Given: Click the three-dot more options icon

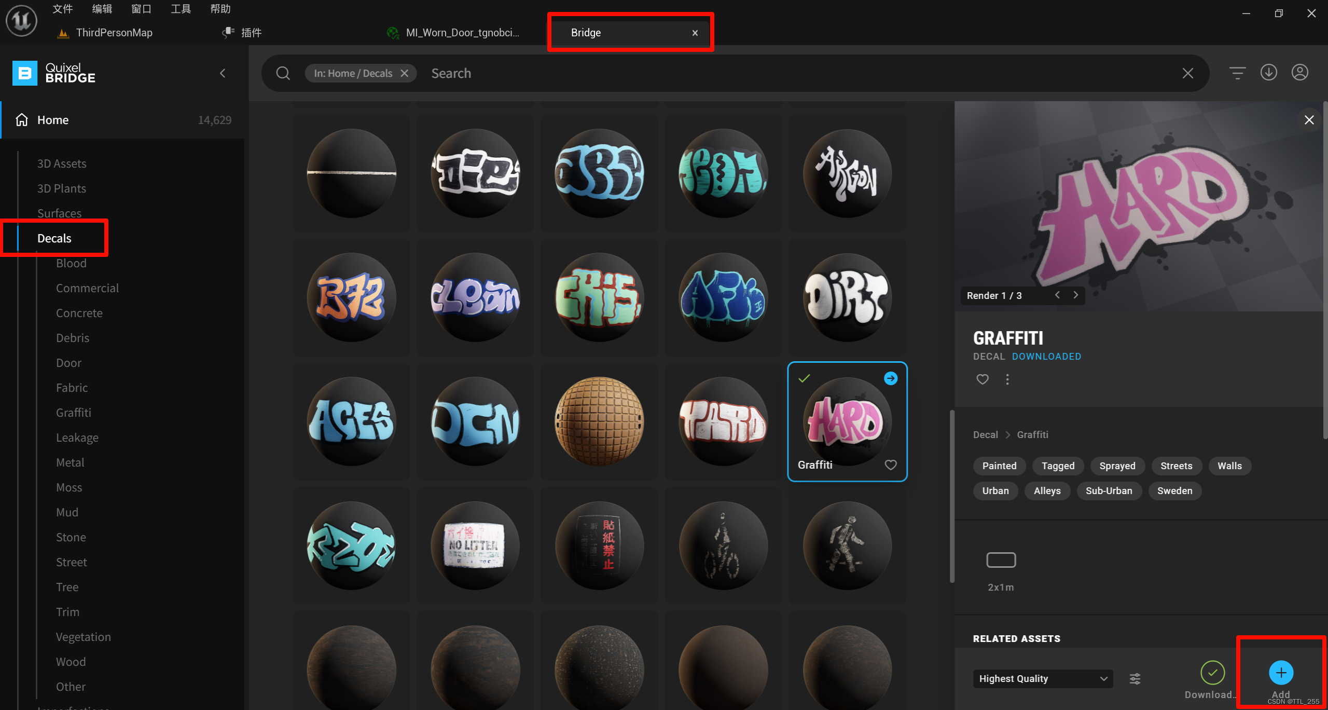Looking at the screenshot, I should [x=1007, y=379].
